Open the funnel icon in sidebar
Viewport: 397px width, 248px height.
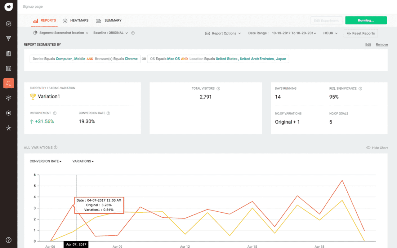pyautogui.click(x=9, y=39)
